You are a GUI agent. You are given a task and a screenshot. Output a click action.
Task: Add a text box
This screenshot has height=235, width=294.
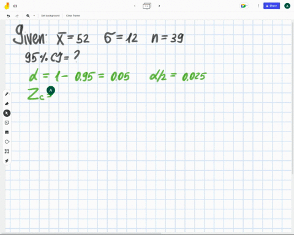click(7, 151)
